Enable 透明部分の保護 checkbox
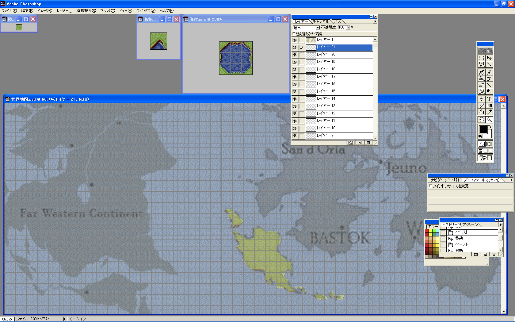515x322 pixels. (294, 34)
